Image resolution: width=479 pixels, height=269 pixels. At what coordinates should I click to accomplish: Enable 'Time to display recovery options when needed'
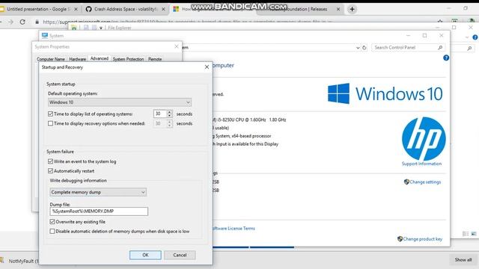click(50, 123)
